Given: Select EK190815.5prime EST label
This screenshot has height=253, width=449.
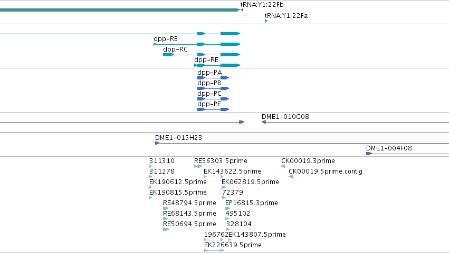Looking at the screenshot, I should point(178,193).
